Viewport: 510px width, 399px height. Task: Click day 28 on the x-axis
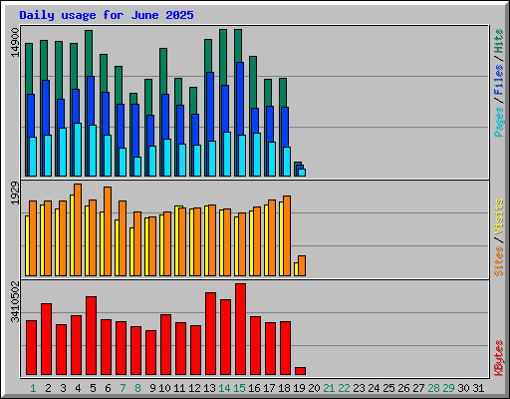(x=433, y=388)
